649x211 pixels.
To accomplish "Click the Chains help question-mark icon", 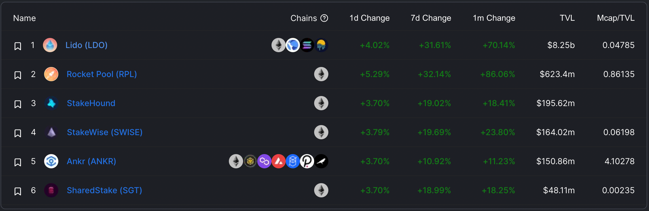I will coord(324,18).
